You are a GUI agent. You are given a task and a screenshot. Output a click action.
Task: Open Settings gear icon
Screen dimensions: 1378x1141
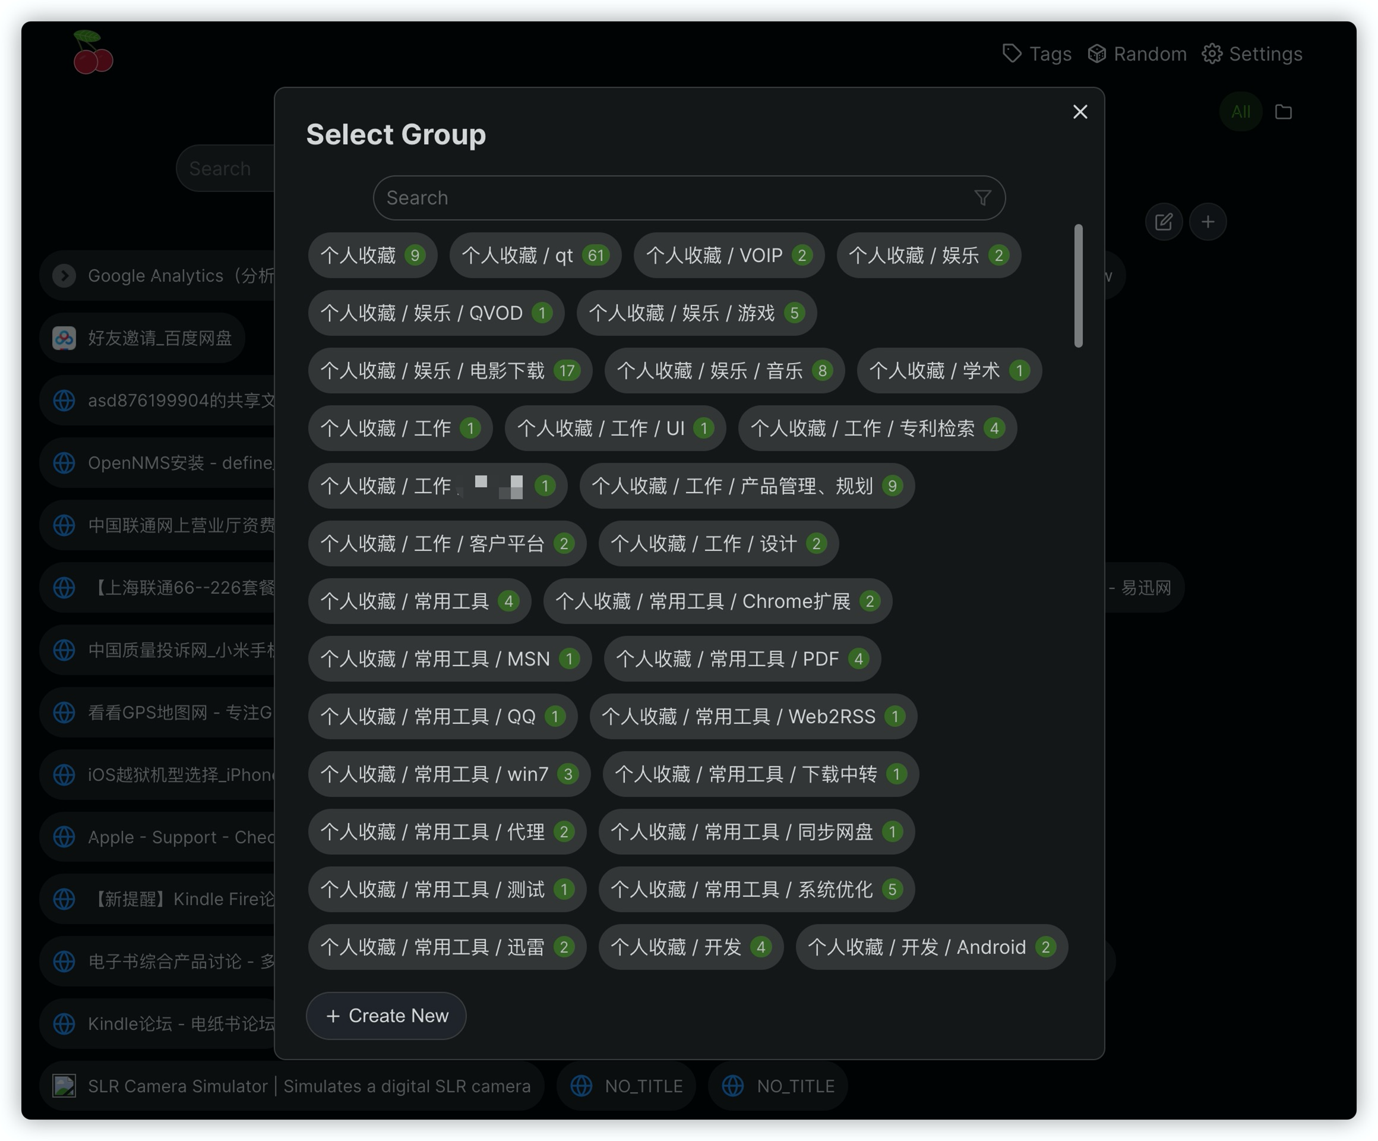tap(1211, 53)
